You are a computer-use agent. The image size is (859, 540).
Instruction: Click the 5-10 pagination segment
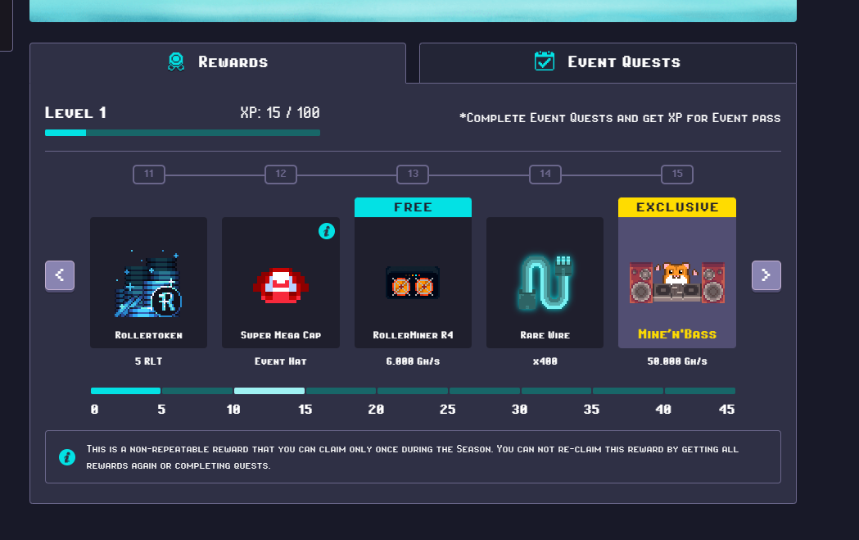197,391
